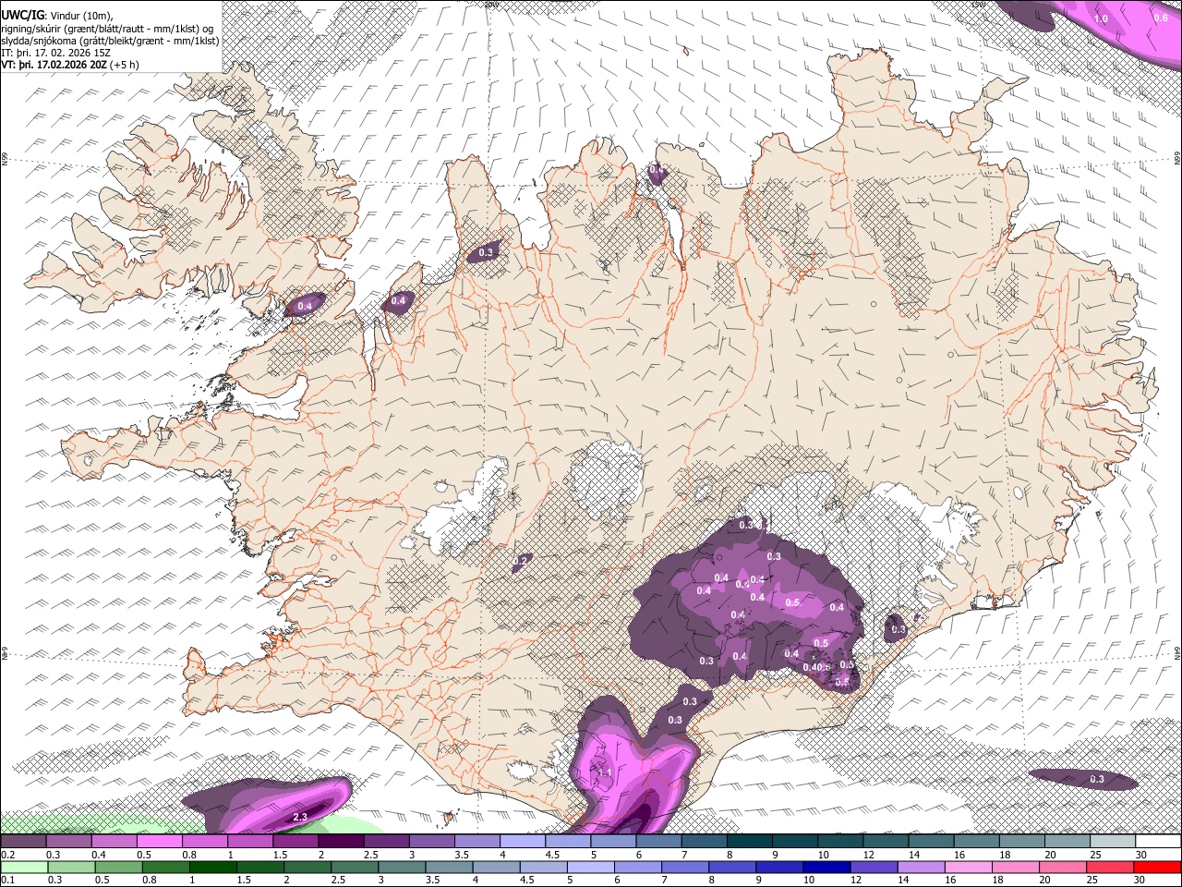Click the '0.6' value on the map

(x=1161, y=17)
